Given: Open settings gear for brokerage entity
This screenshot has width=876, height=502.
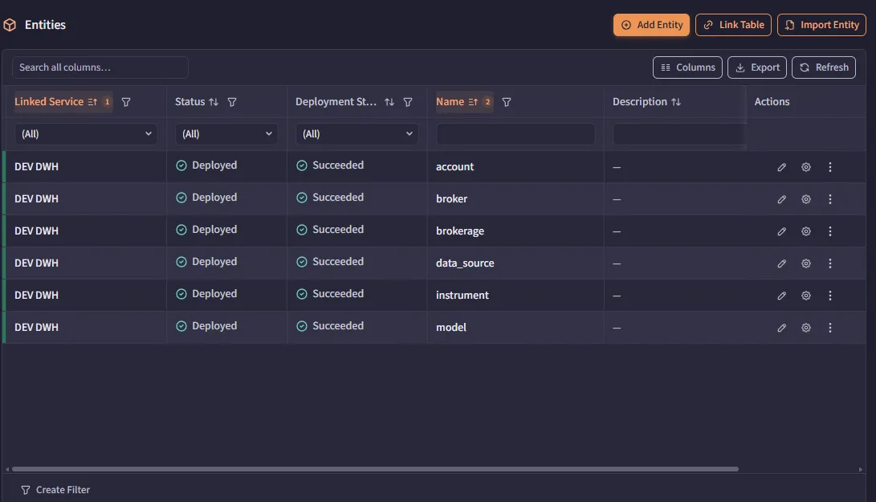Looking at the screenshot, I should tap(805, 231).
